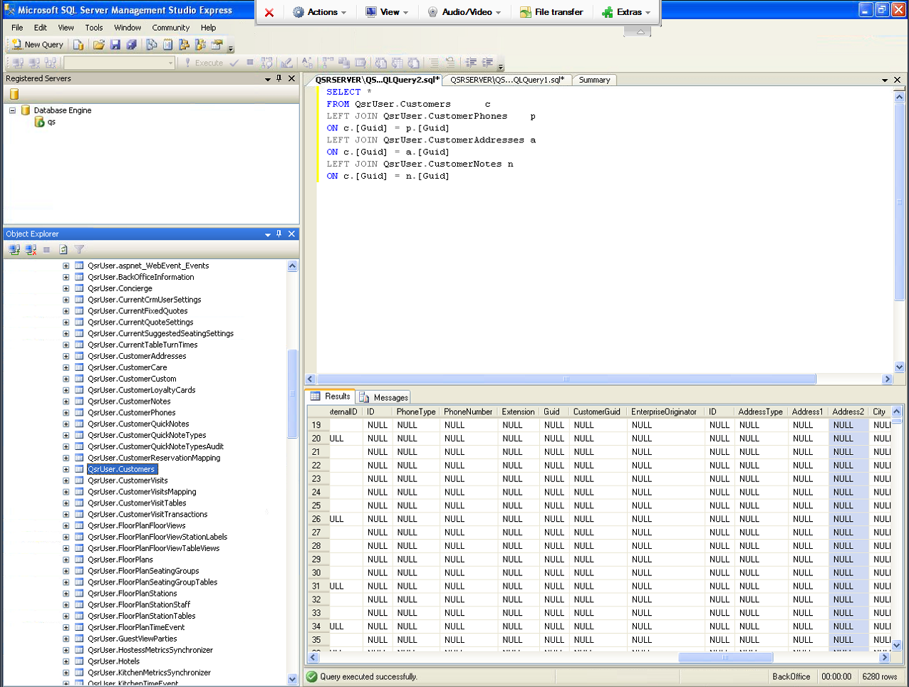Open the Extras dropdown menu
This screenshot has width=909, height=687.
626,12
